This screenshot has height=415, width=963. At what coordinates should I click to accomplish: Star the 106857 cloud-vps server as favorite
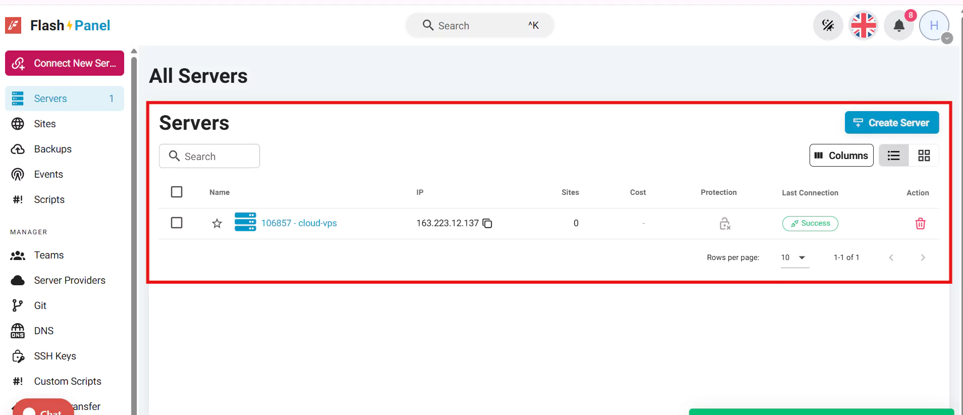point(217,223)
